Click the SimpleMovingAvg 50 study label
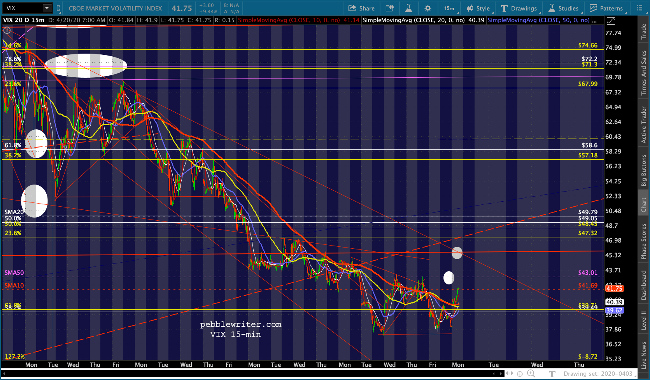This screenshot has height=380, width=650. (538, 20)
